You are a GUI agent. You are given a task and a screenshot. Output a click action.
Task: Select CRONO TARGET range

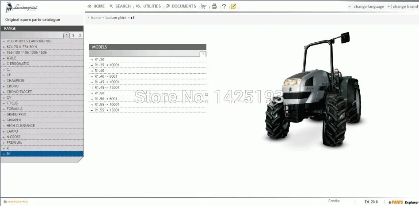(x=42, y=92)
